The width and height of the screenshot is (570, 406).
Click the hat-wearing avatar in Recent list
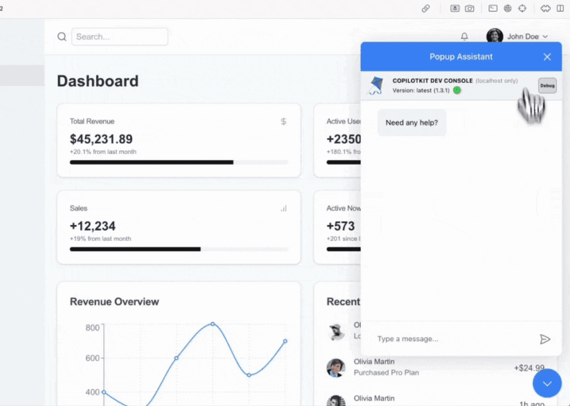point(336,331)
